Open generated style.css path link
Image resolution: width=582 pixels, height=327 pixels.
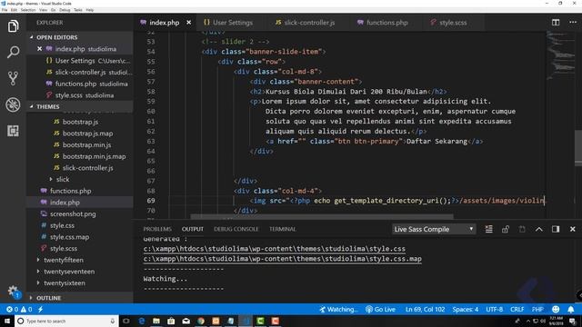[275, 249]
